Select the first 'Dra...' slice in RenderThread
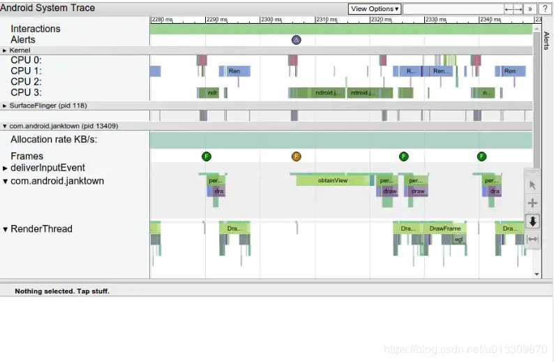The width and height of the screenshot is (554, 362). (234, 229)
